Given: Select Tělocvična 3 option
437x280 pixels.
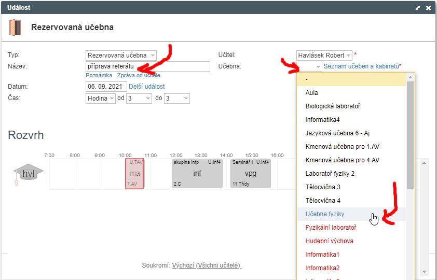Looking at the screenshot, I should [323, 187].
